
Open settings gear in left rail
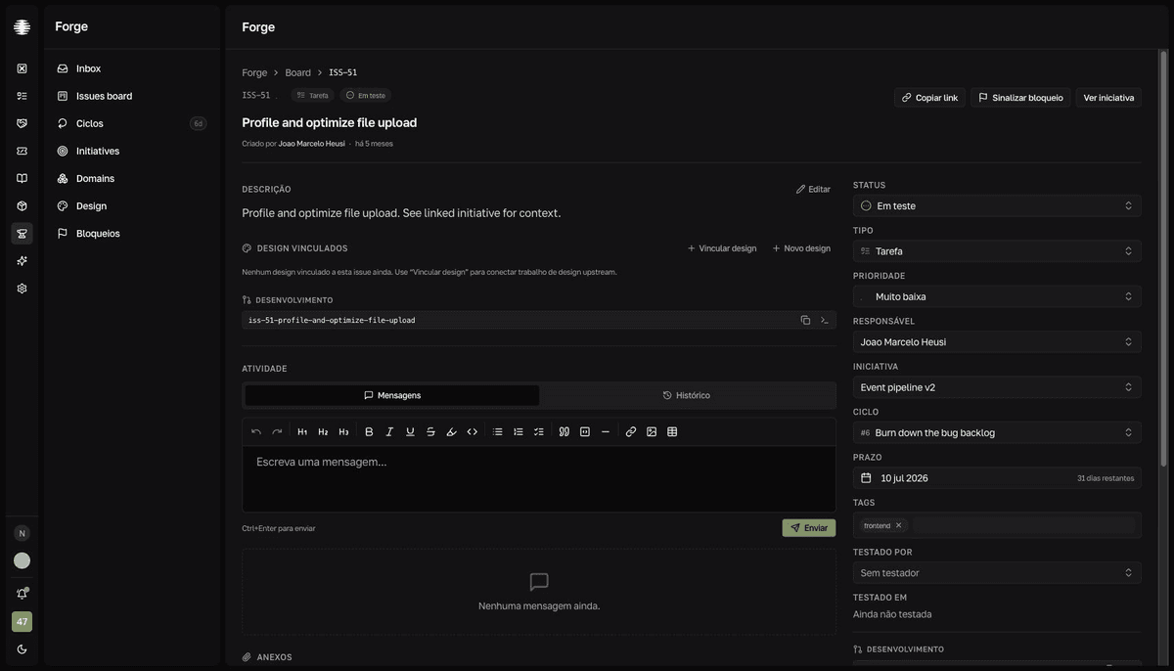22,289
